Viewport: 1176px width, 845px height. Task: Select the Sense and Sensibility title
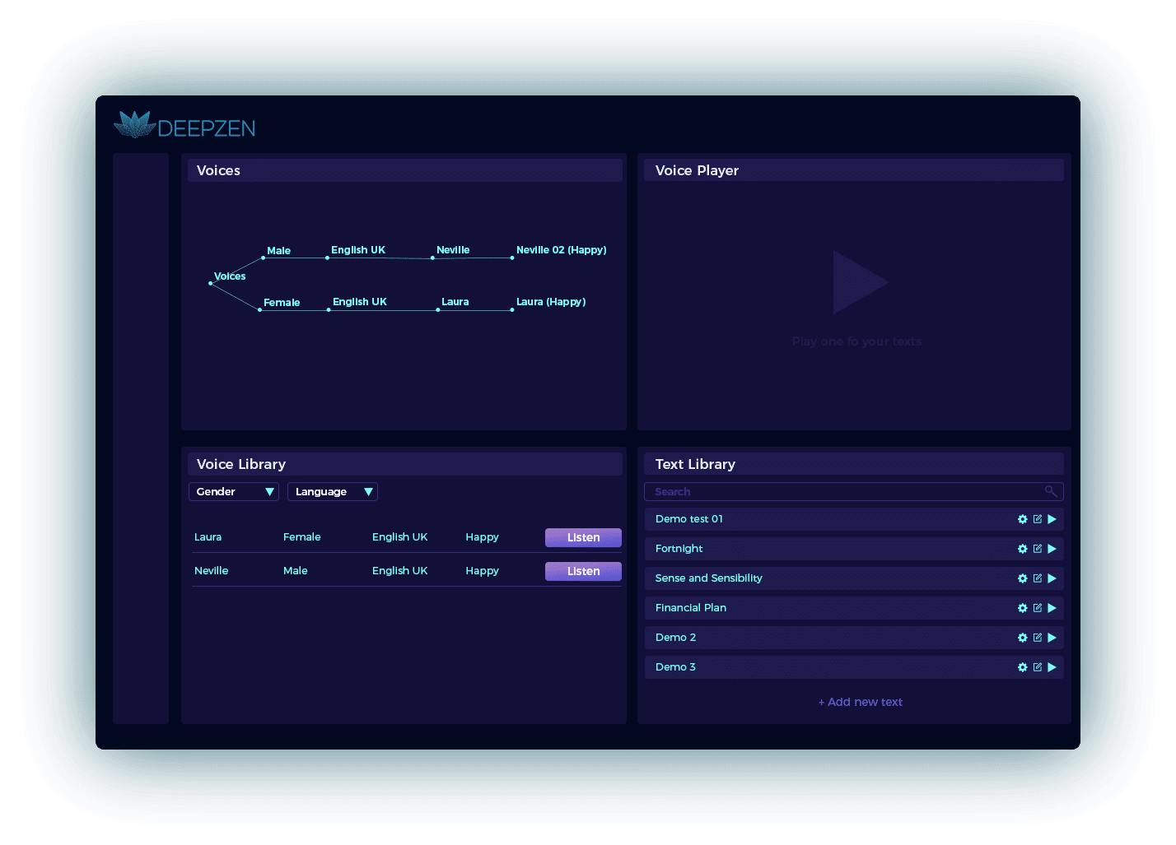[x=709, y=578]
